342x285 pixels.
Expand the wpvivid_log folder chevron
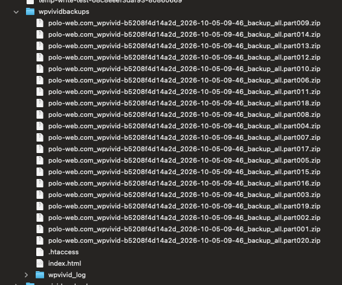[x=26, y=275]
